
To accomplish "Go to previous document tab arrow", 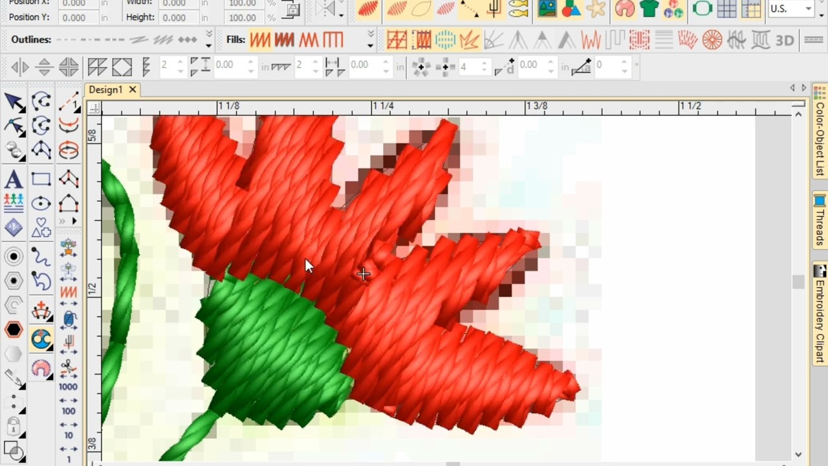I will 792,88.
